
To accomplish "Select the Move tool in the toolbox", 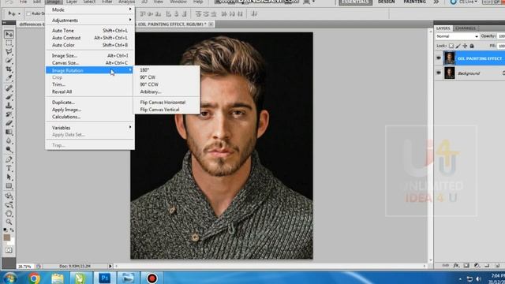I will 9,34.
